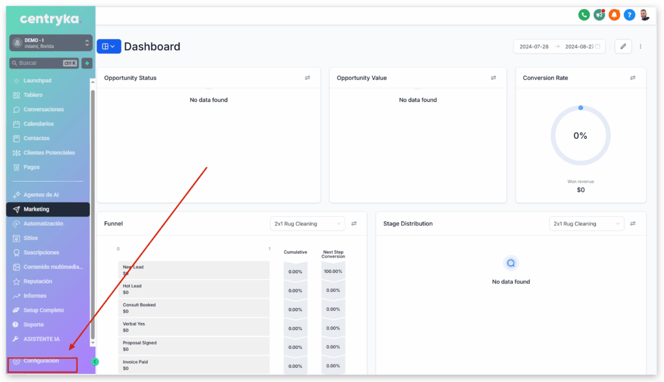Toggle Conversion Rate widget filter settings
The height and width of the screenshot is (382, 664).
(x=633, y=78)
